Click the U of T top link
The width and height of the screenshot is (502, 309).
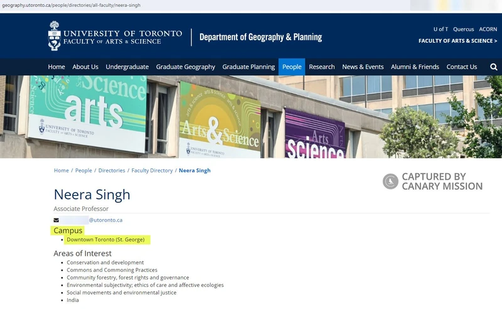[441, 29]
